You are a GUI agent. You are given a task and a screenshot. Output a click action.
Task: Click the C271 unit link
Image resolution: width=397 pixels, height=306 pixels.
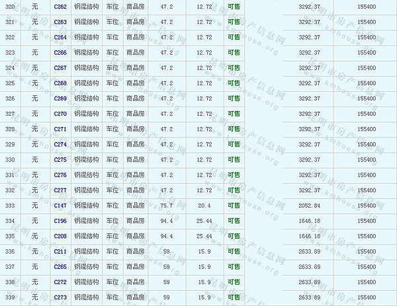point(60,129)
